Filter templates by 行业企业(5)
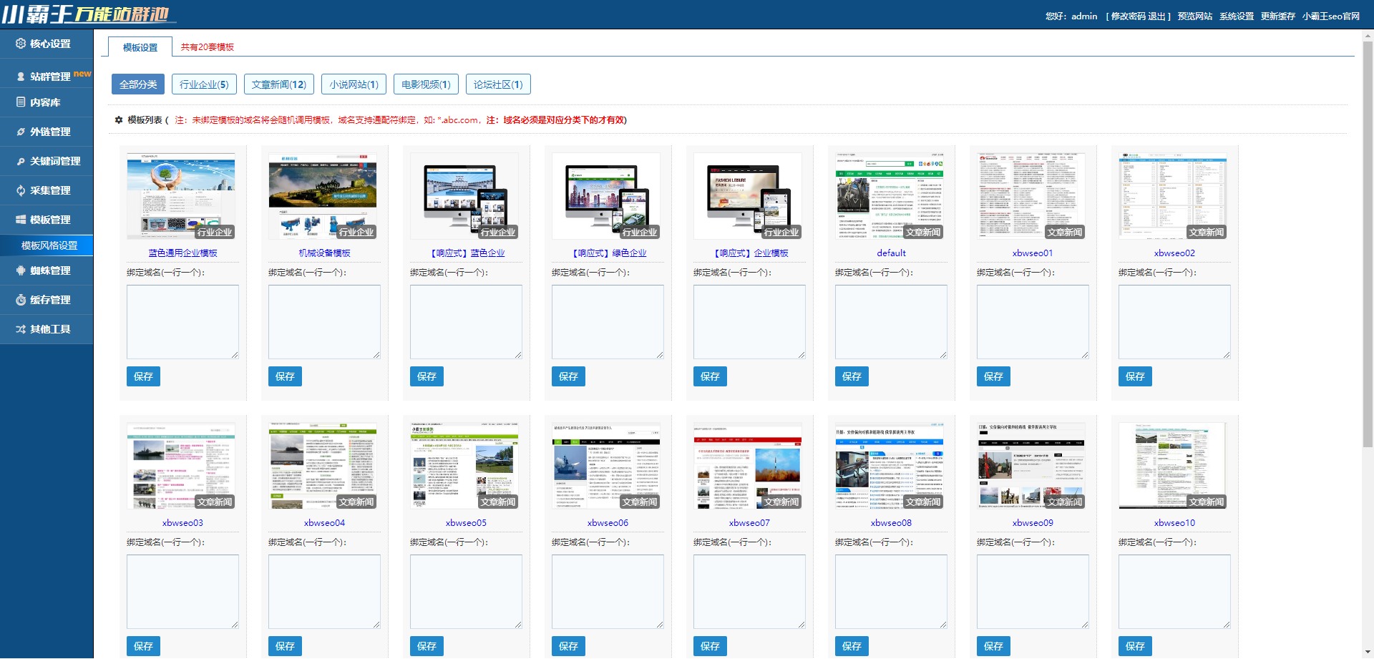The height and width of the screenshot is (659, 1374). click(204, 84)
